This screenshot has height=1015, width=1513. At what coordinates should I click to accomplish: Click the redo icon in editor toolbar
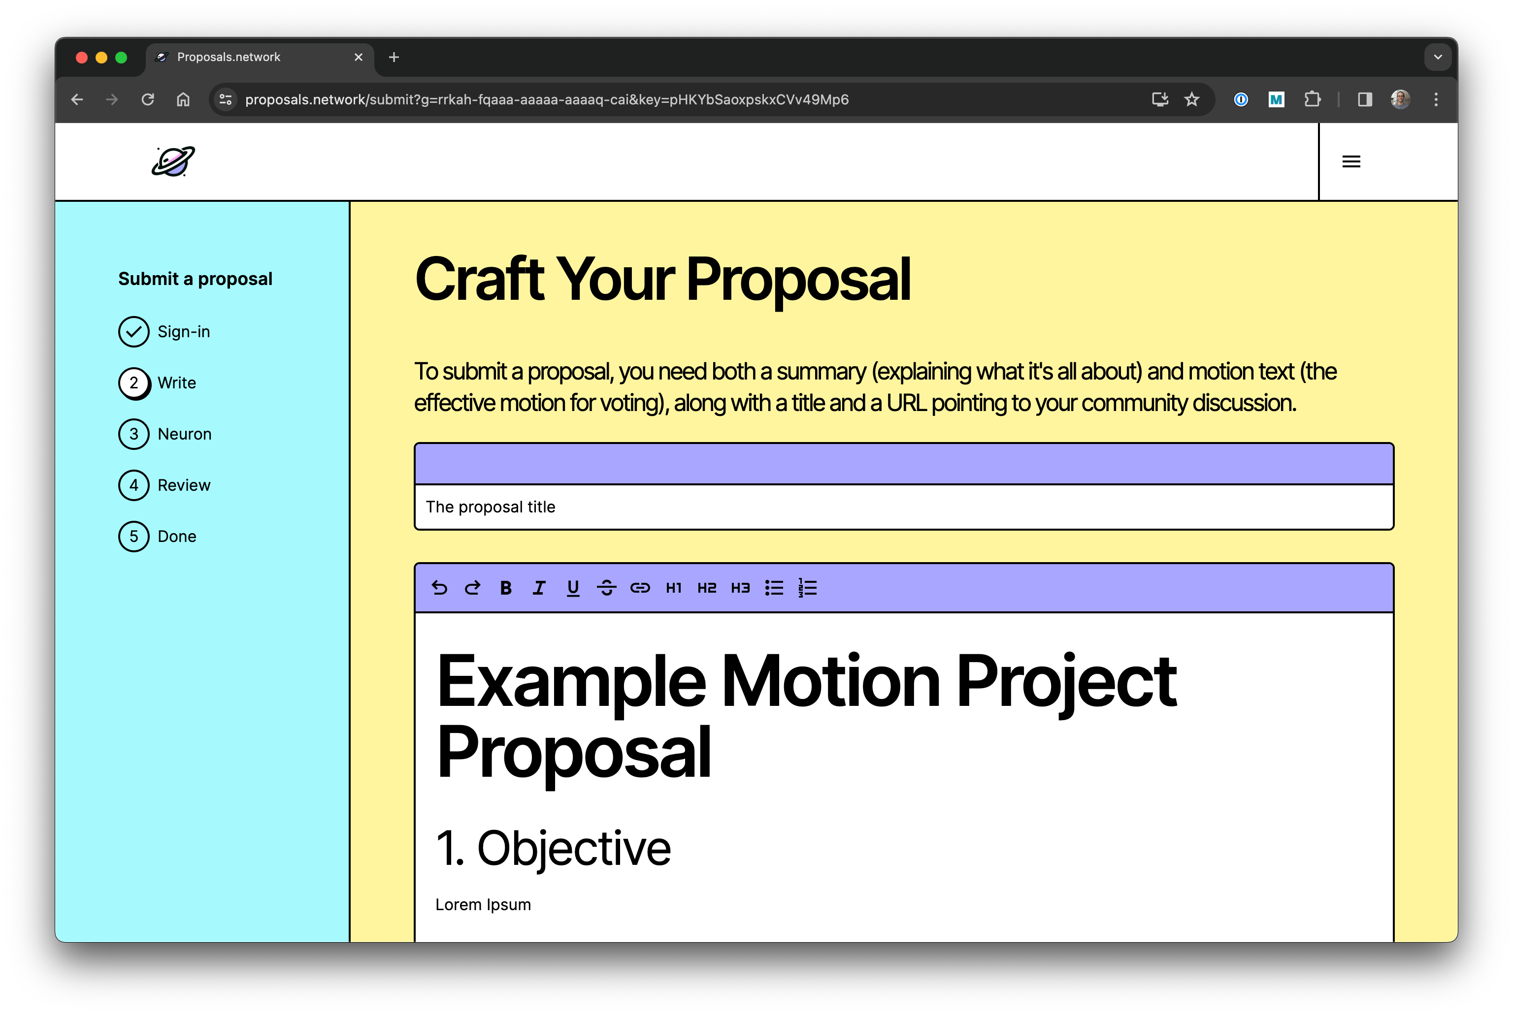[473, 588]
